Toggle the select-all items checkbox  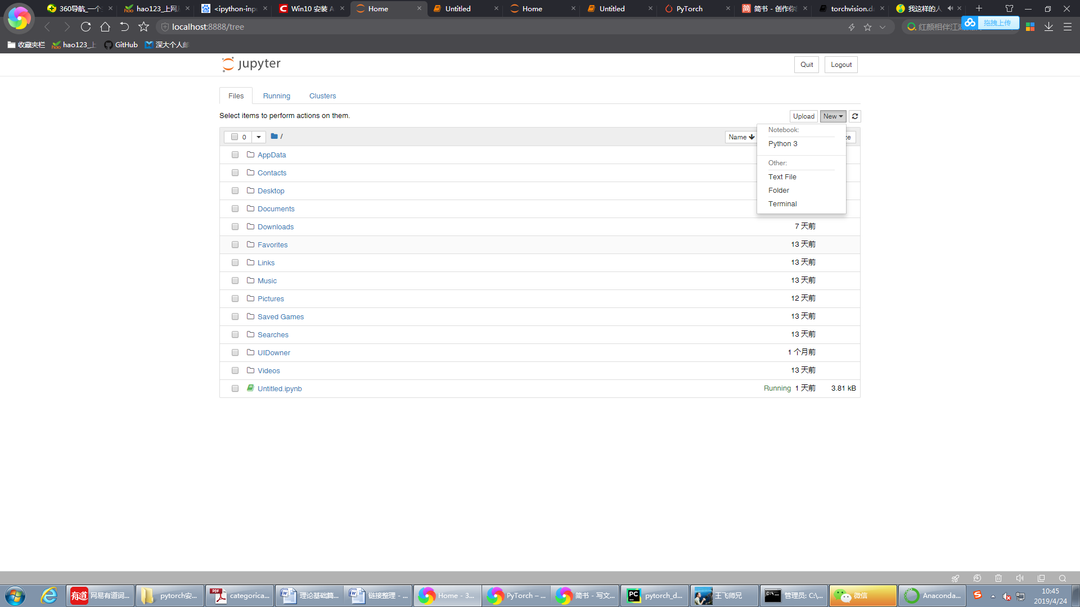pos(235,137)
